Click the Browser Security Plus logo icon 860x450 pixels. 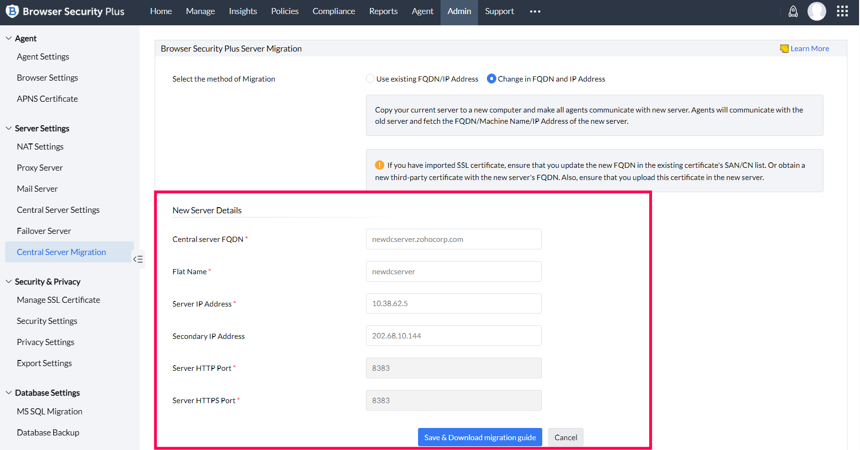12,11
